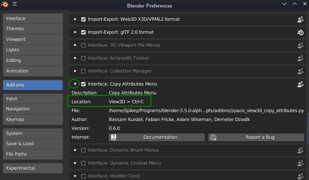The width and height of the screenshot is (309, 180).
Task: Open File Paths section
Action: pyautogui.click(x=33, y=154)
